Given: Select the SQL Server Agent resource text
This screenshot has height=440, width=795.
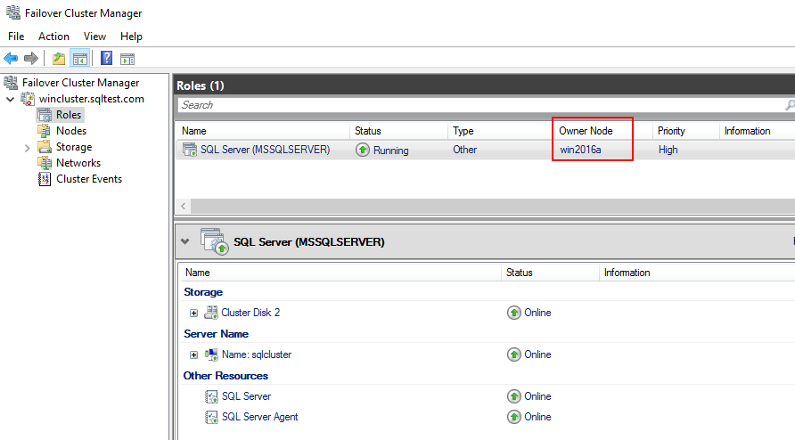Looking at the screenshot, I should point(259,417).
